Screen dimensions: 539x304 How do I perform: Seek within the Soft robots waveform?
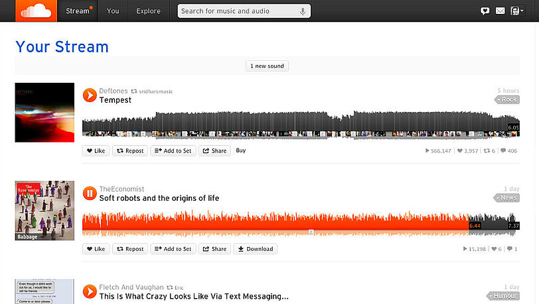click(301, 224)
